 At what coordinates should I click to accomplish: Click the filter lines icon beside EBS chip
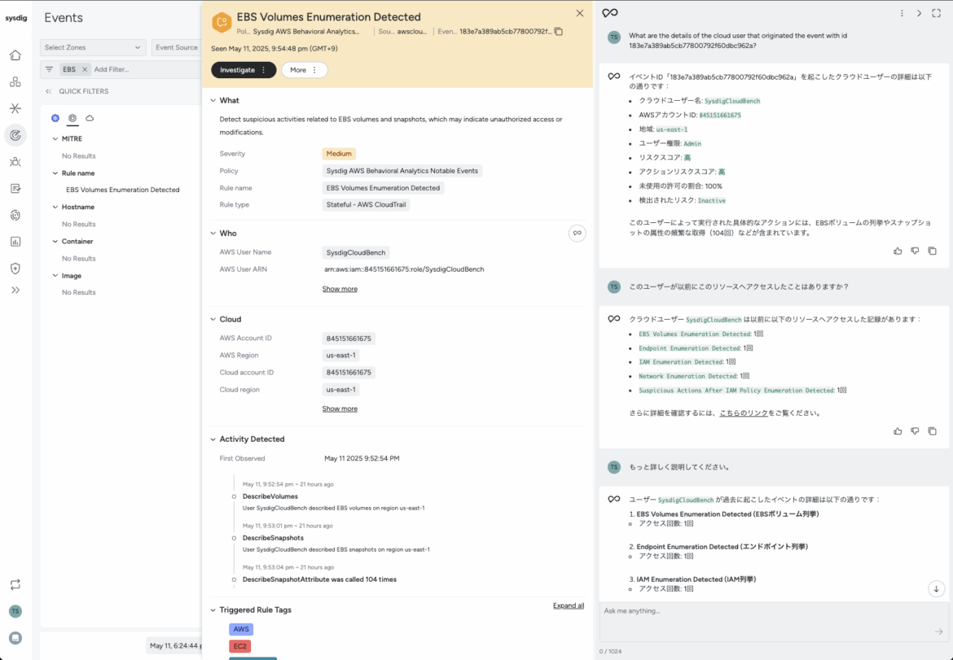(x=49, y=69)
